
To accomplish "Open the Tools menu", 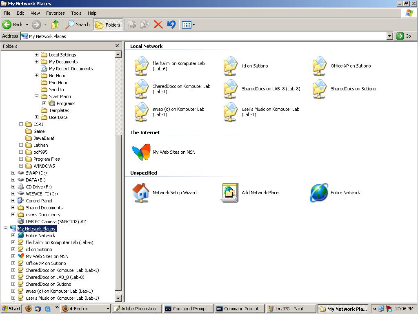I will point(76,13).
